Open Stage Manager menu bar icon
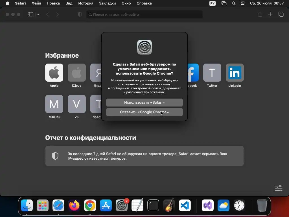The width and height of the screenshot is (289, 217). tap(224, 3)
